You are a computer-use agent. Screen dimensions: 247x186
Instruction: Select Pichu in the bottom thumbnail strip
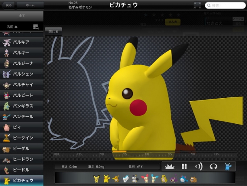click(x=96, y=178)
